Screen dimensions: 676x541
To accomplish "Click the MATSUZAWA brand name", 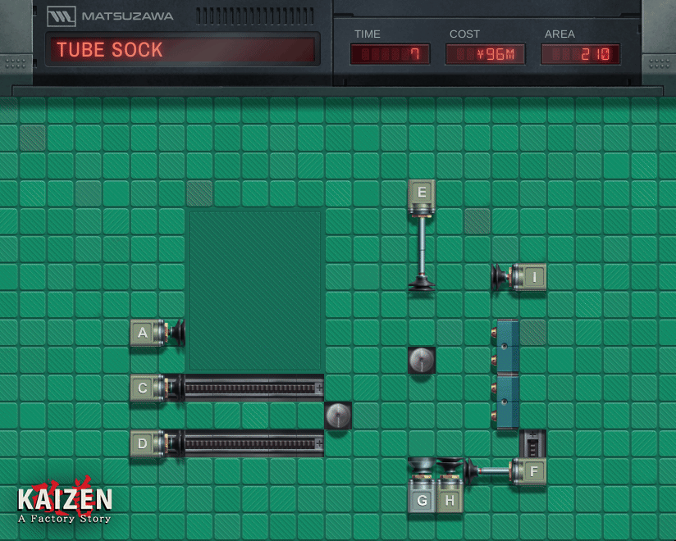I will point(128,16).
